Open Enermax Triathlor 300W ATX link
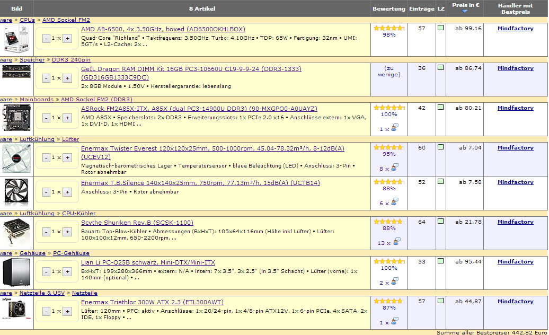 pyautogui.click(x=152, y=302)
